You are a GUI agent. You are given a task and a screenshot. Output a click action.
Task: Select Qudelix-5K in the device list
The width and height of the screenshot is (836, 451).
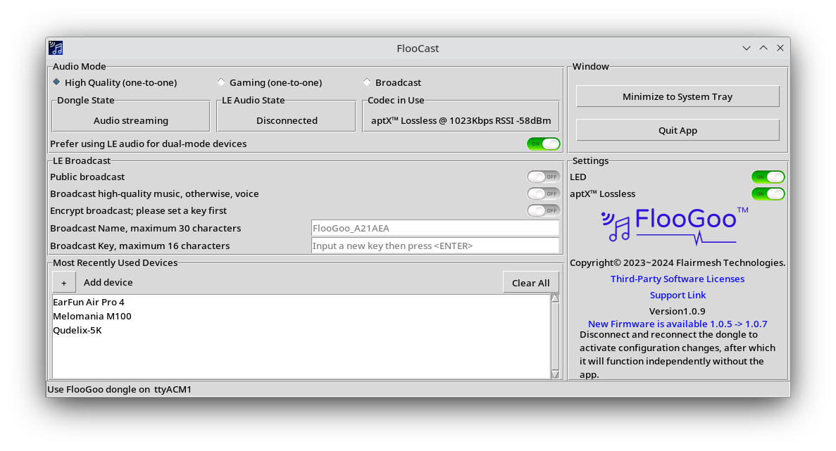77,330
